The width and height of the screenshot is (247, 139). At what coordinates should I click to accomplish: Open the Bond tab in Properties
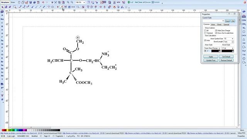[219, 24]
